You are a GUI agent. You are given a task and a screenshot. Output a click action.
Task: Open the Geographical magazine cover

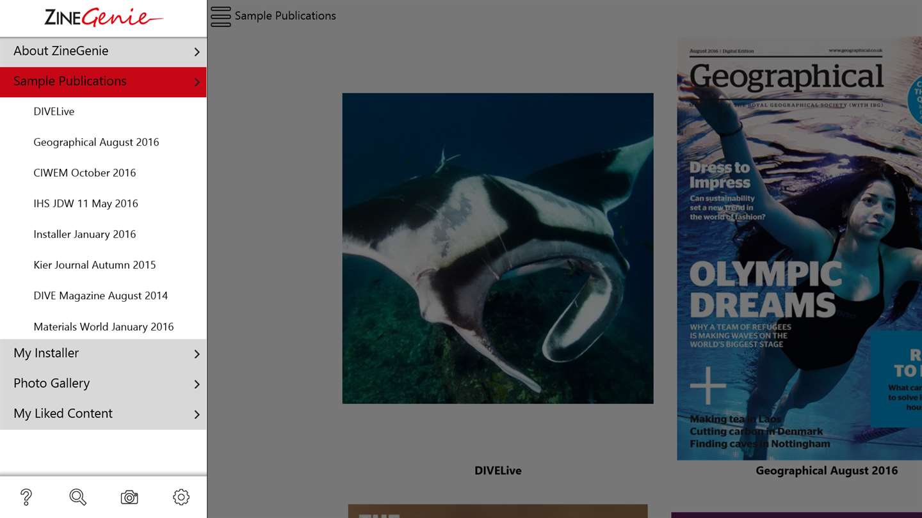coord(800,248)
